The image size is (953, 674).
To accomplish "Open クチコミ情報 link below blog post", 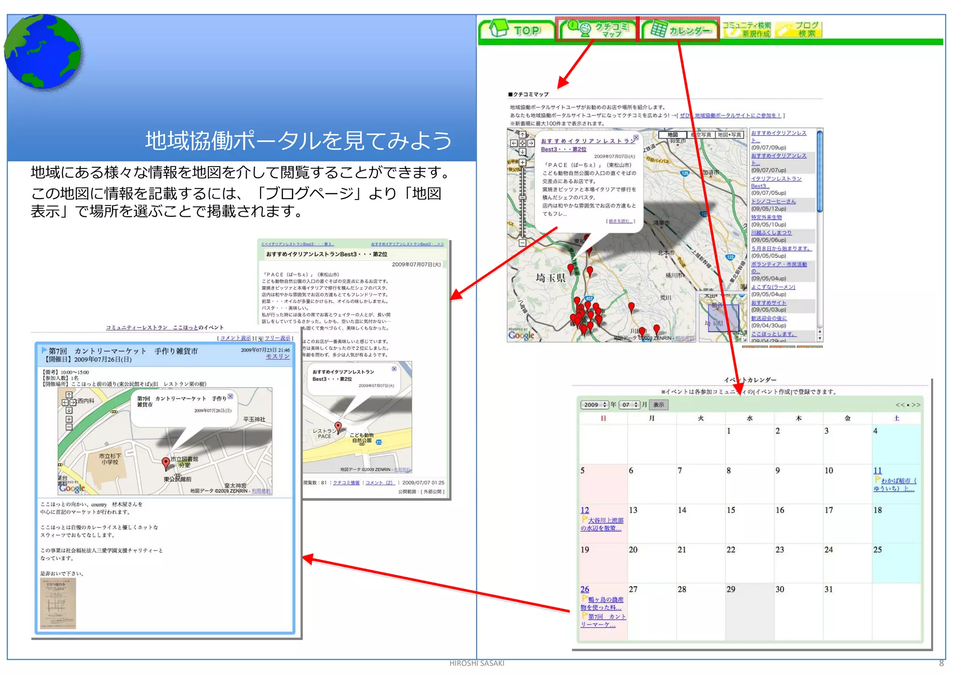I will click(x=347, y=482).
